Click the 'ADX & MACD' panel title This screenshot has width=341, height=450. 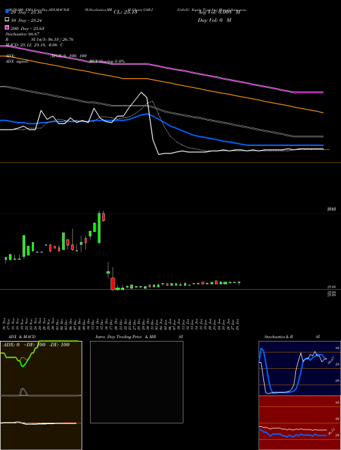(22, 337)
